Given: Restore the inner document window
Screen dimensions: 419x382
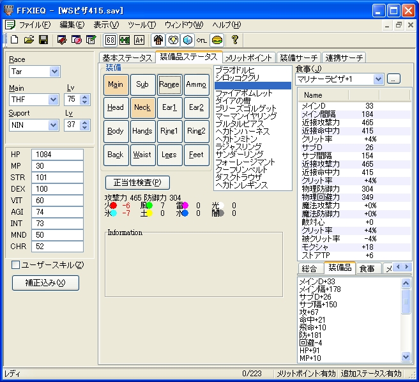Looking at the screenshot, I should pyautogui.click(x=399, y=25).
